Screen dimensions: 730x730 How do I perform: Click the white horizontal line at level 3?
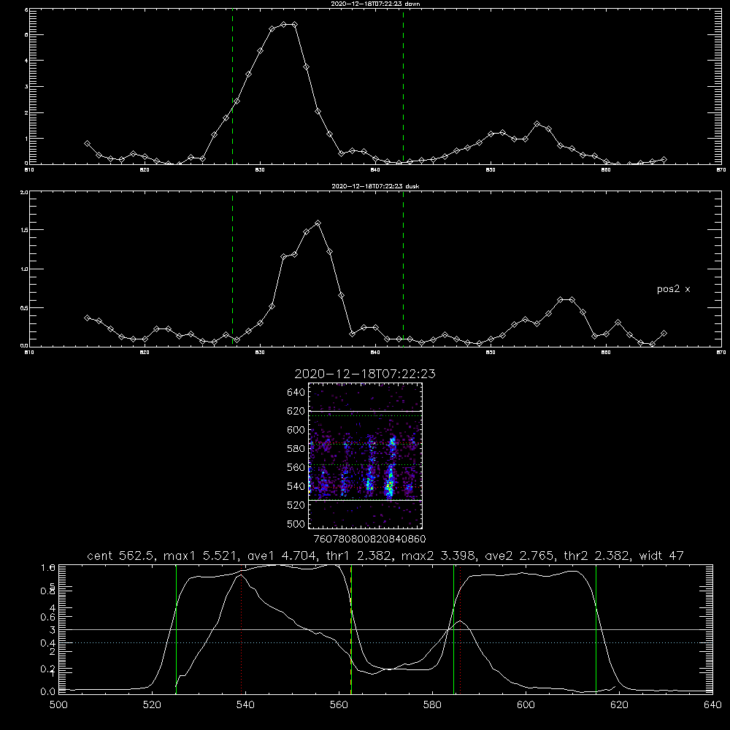pyautogui.click(x=385, y=629)
